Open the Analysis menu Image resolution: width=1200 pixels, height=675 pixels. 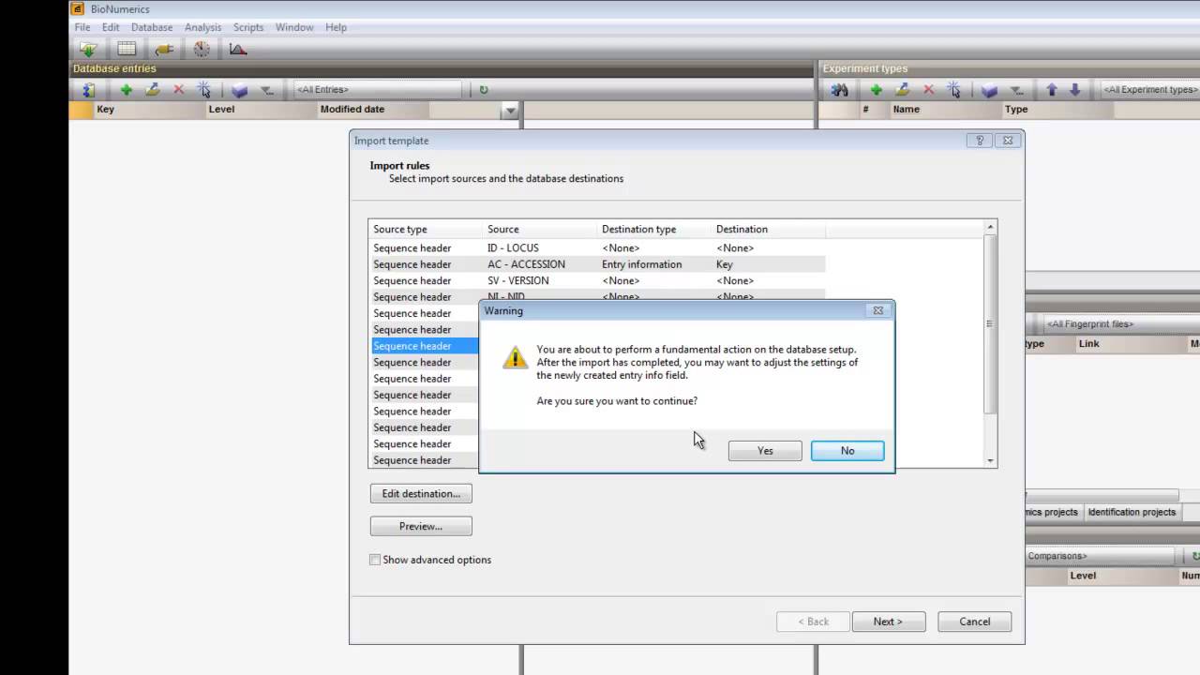(202, 27)
